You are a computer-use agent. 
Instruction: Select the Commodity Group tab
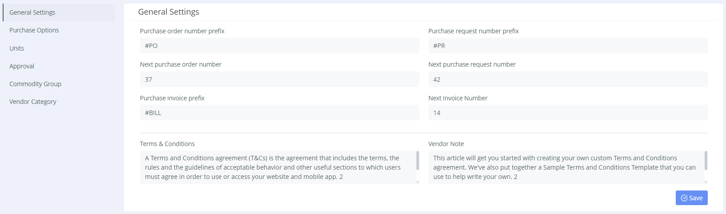click(x=36, y=84)
